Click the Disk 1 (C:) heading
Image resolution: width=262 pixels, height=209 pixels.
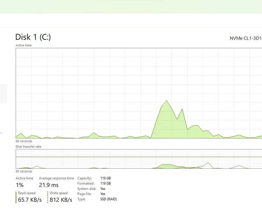click(x=33, y=37)
